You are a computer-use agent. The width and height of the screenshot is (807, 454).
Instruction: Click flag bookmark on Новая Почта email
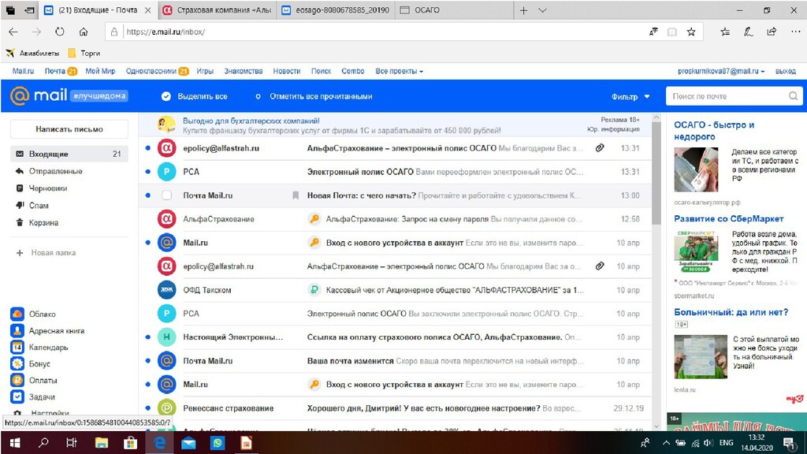coord(296,195)
